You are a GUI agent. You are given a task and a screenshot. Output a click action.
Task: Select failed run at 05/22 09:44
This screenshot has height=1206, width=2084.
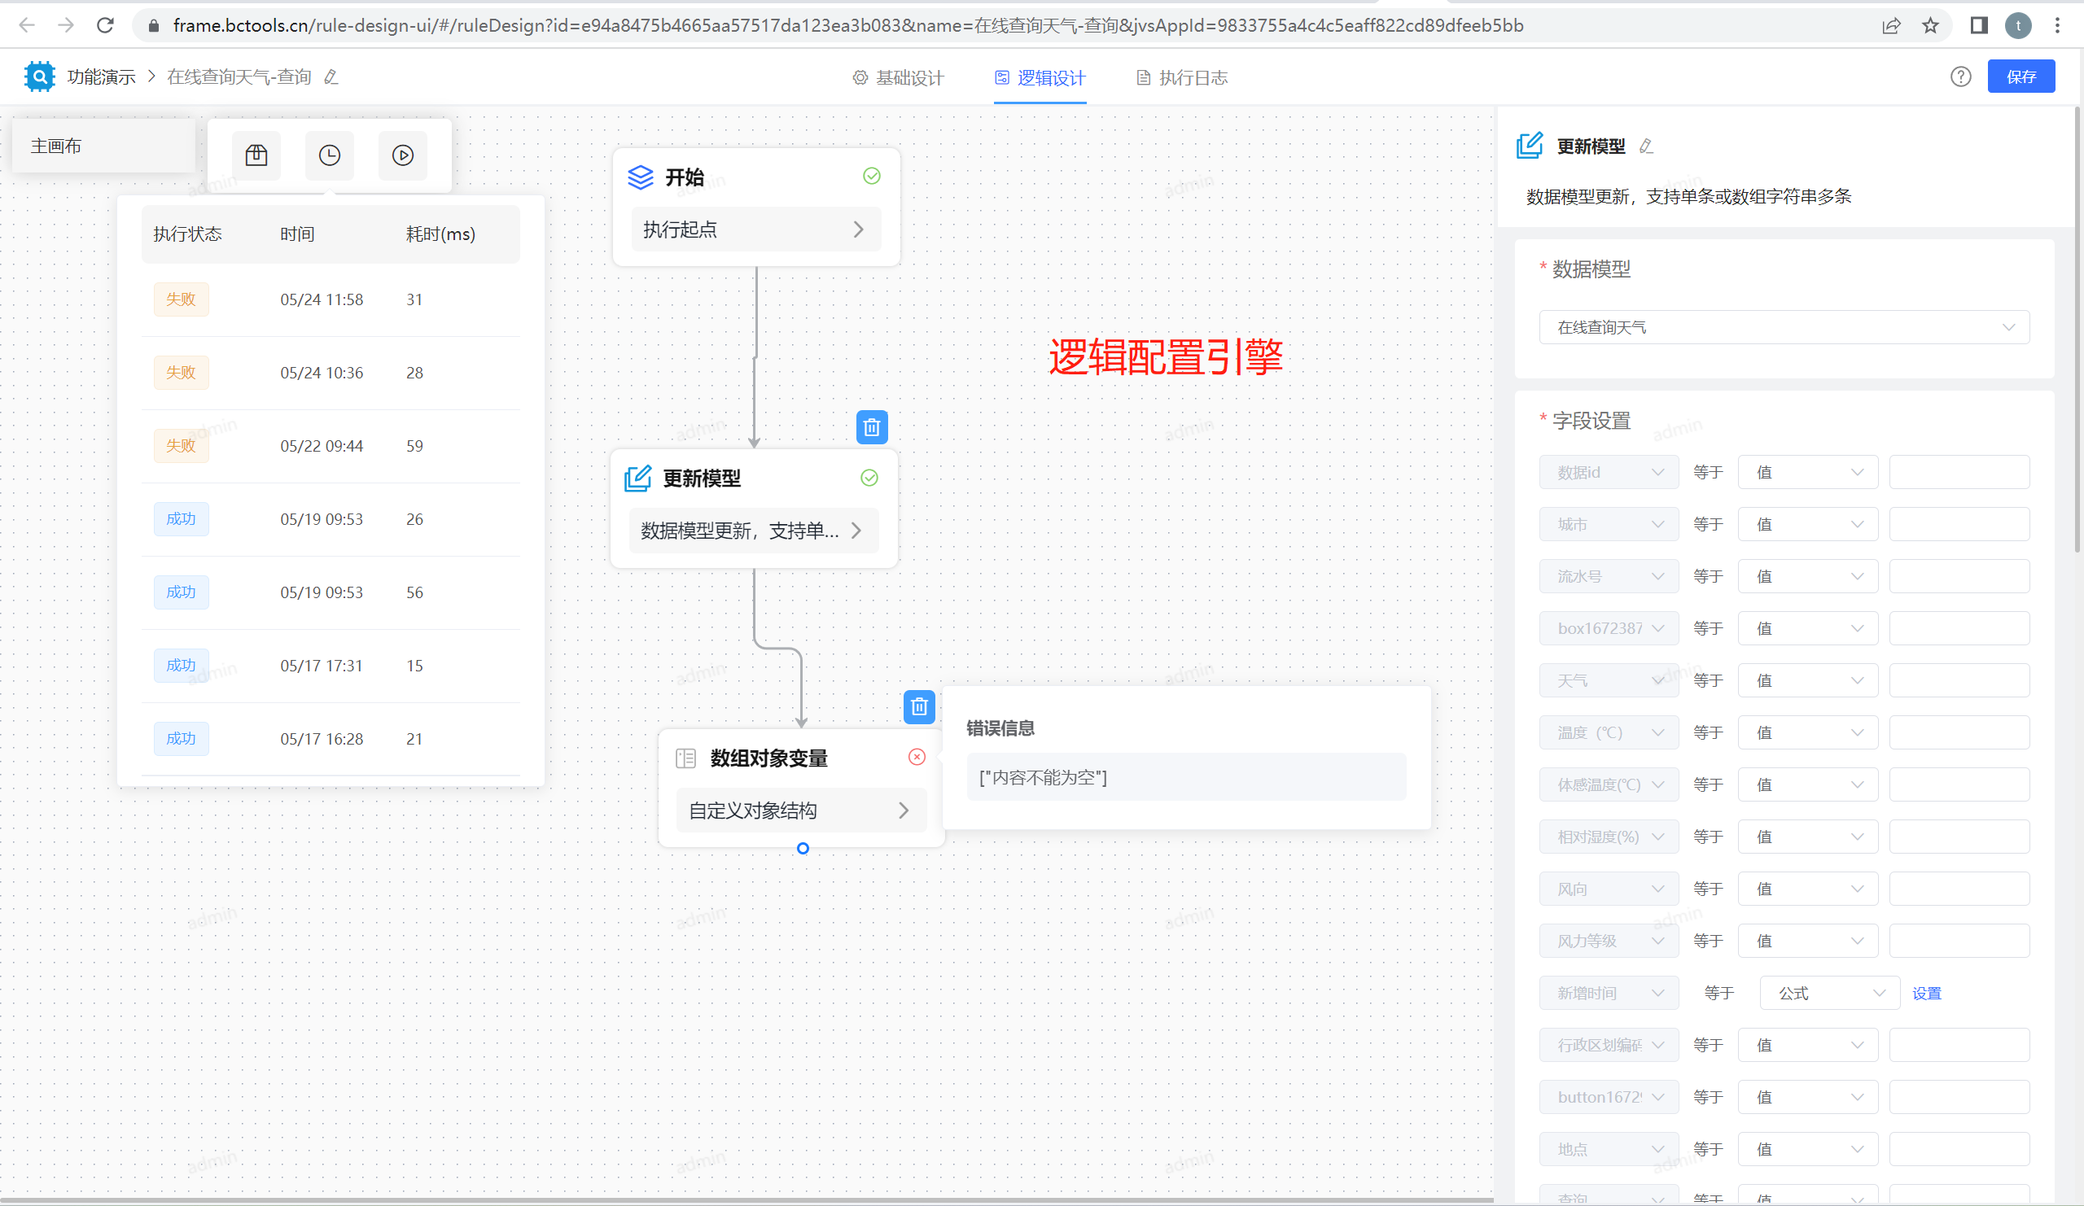click(x=331, y=445)
